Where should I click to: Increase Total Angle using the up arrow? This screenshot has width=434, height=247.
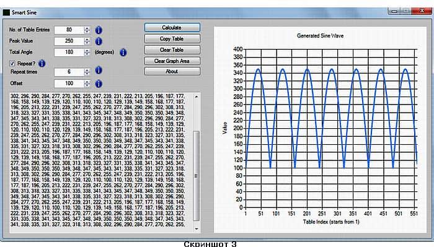click(x=87, y=51)
